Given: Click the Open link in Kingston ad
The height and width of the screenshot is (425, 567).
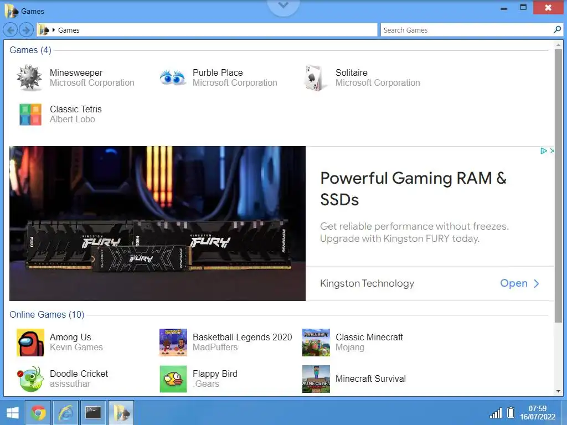Looking at the screenshot, I should [x=519, y=283].
